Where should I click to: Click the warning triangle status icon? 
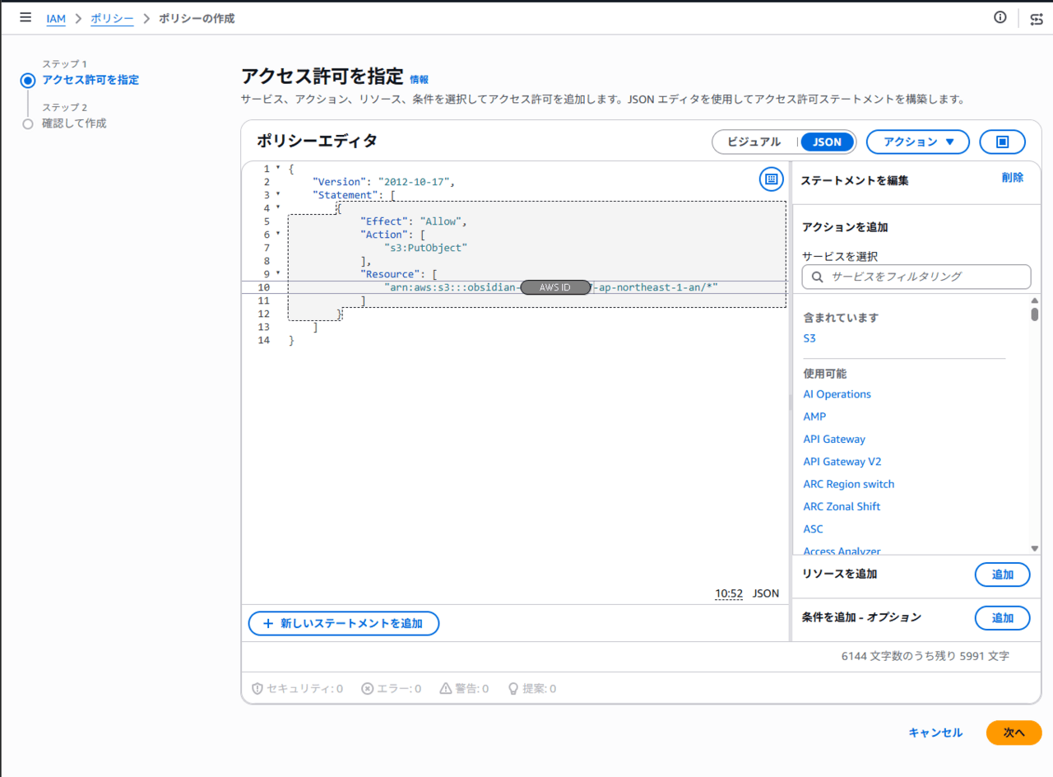click(x=445, y=688)
